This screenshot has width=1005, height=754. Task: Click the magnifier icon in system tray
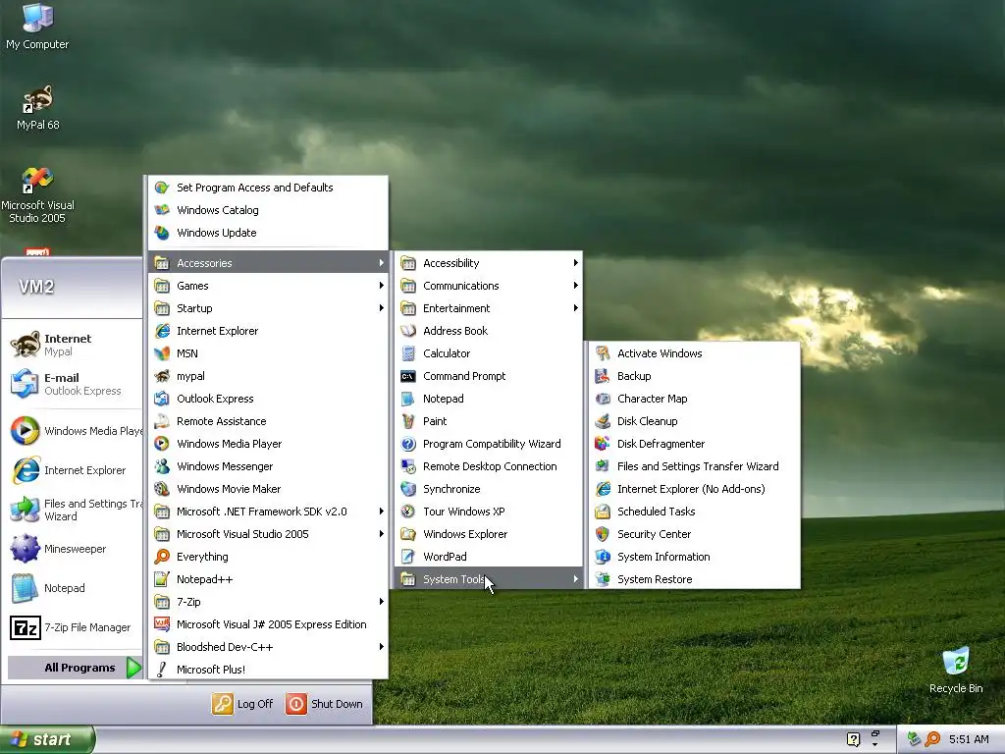tap(933, 739)
